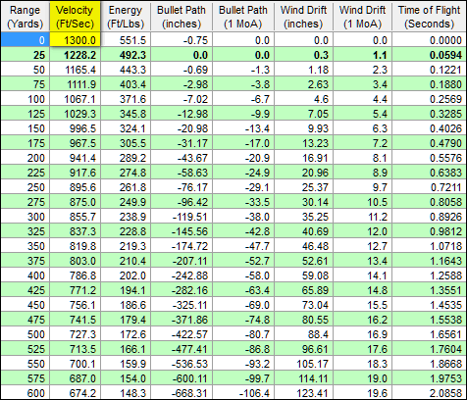Click bullet path value -119.51
This screenshot has height=400, width=467.
tap(182, 217)
